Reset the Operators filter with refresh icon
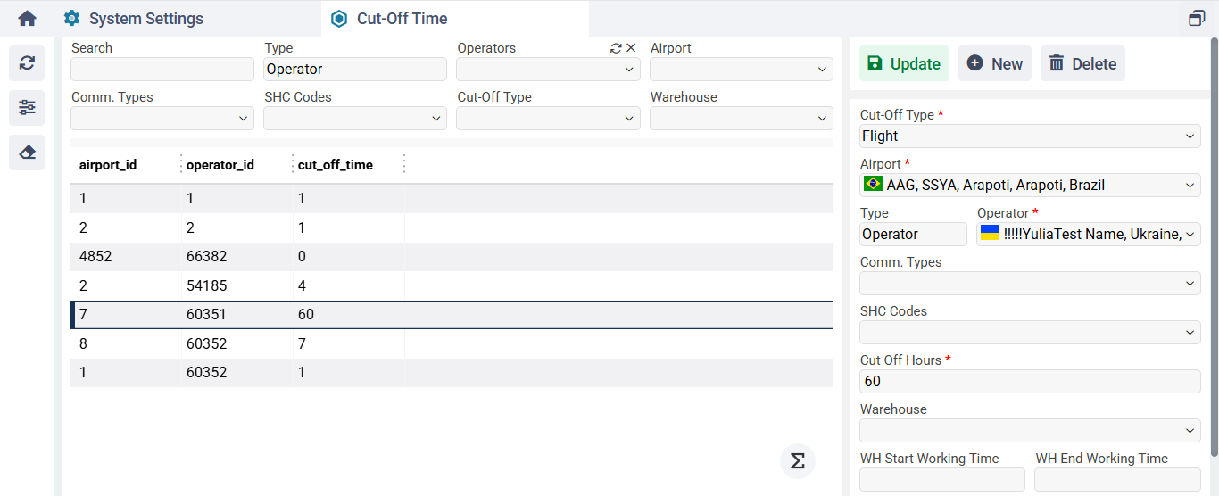 [x=616, y=48]
